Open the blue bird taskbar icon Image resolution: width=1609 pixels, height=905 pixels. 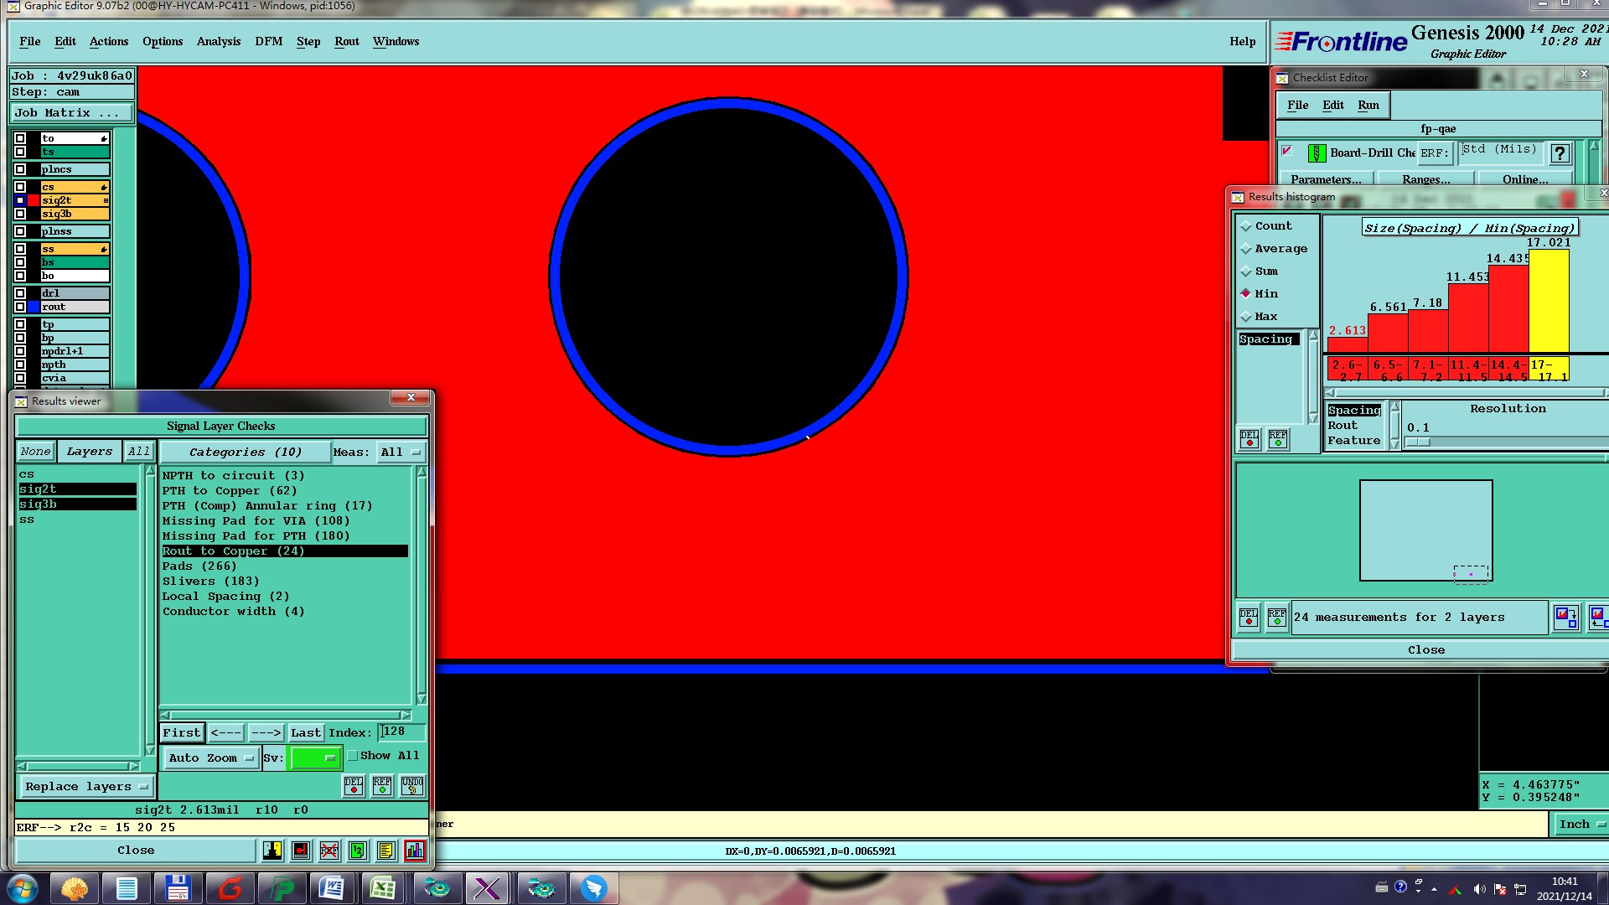[593, 888]
